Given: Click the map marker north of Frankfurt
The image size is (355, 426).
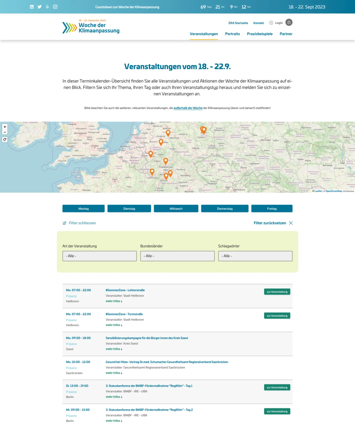Looking at the screenshot, I should click(166, 161).
